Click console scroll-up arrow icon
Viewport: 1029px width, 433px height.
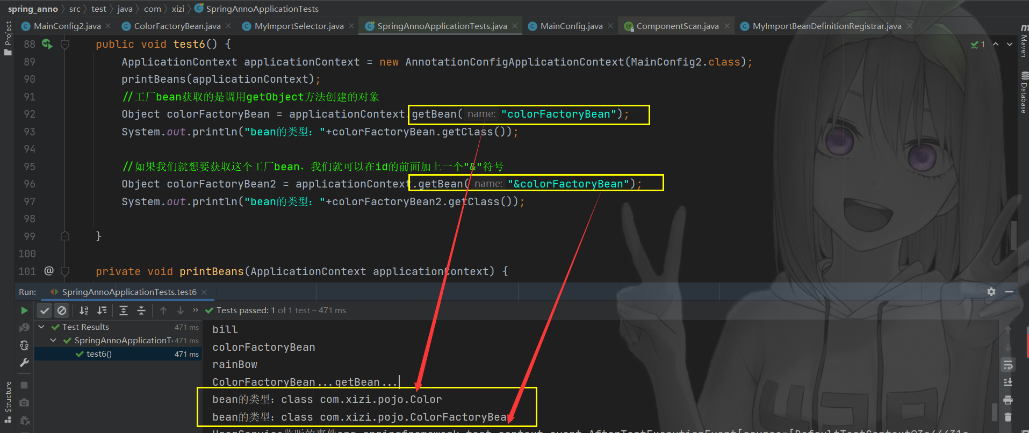(x=1008, y=330)
